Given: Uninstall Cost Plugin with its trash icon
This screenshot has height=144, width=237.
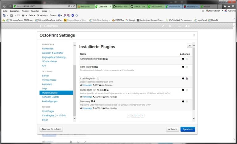Looking at the screenshot, I should pos(187,79).
